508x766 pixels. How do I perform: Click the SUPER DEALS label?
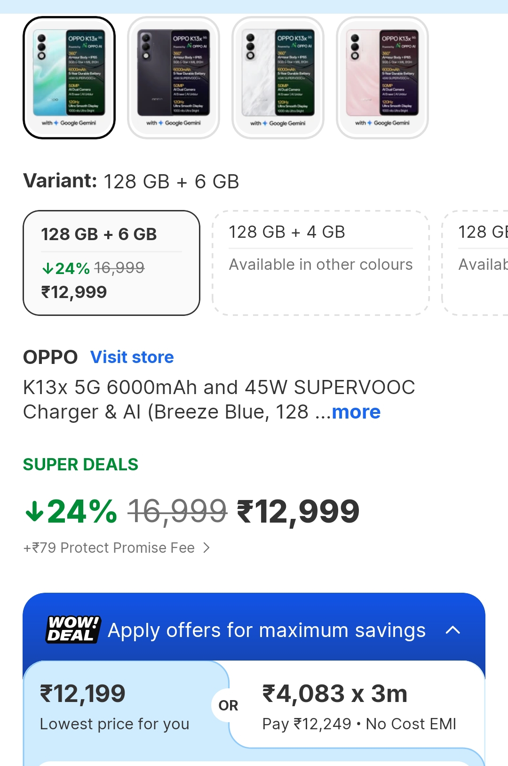81,465
